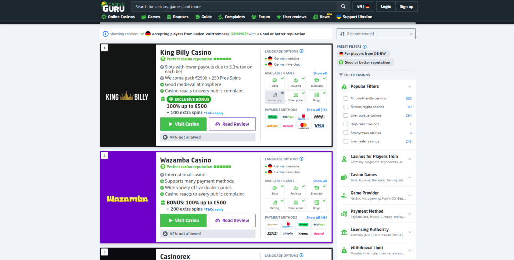
Task: Click Wazamba Klarna payment icon
Action: 303,234
